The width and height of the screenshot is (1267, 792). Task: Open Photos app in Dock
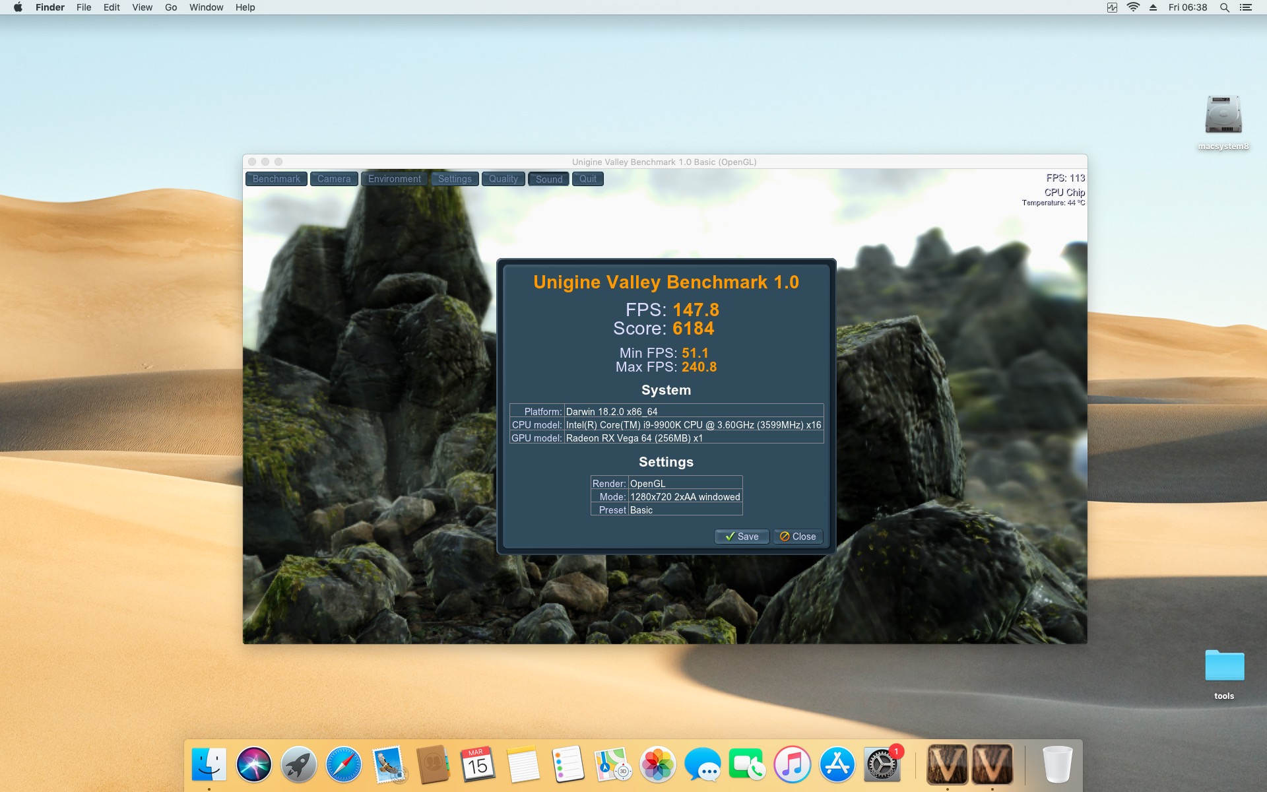coord(658,765)
